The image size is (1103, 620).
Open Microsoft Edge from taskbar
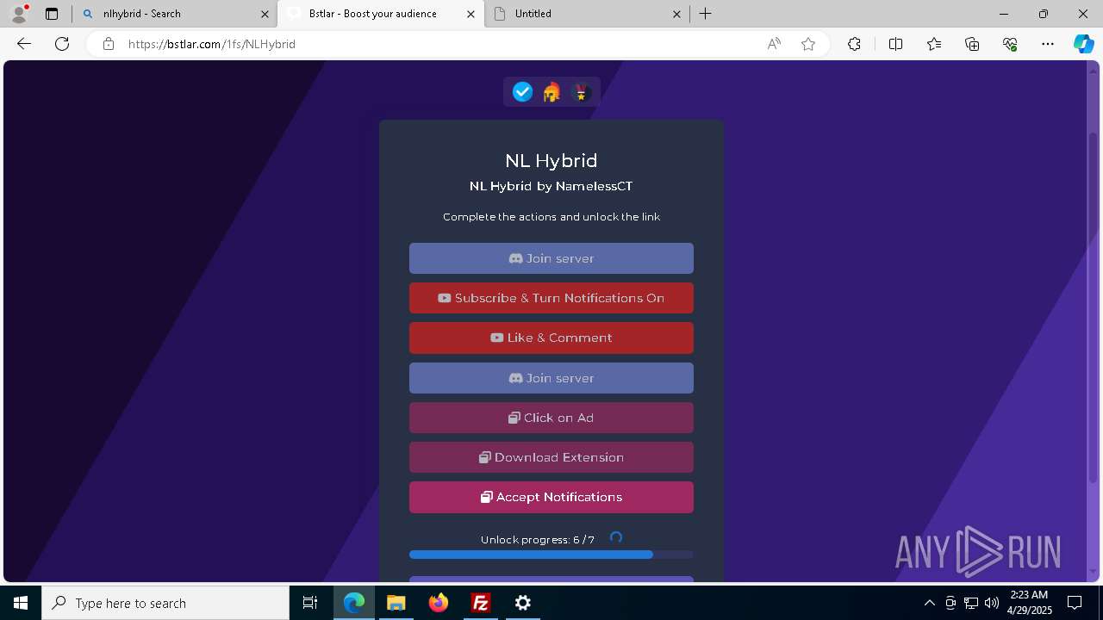click(x=354, y=603)
